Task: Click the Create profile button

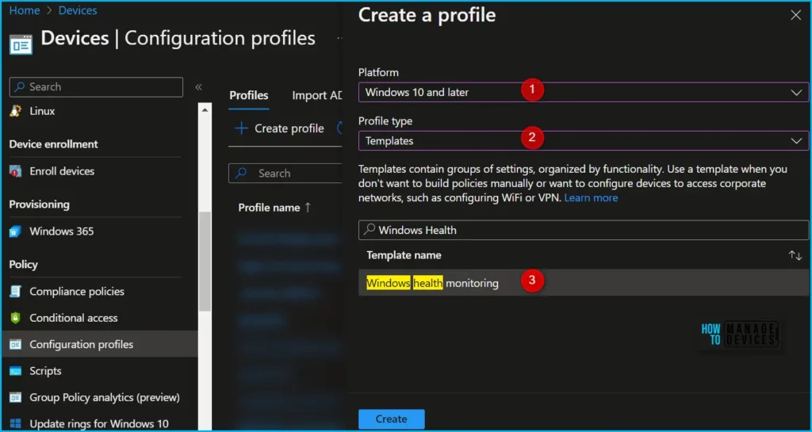Action: point(280,128)
